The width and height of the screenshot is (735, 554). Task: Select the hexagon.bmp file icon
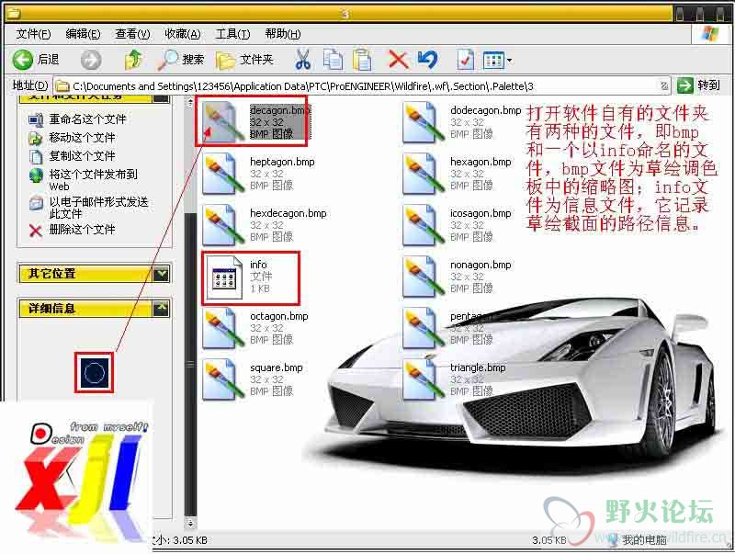(424, 174)
